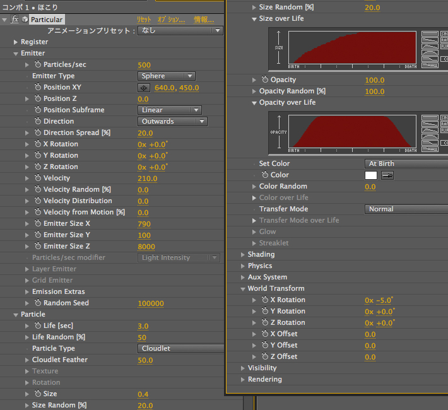This screenshot has width=448, height=410.
Task: Toggle the Particle Size stopwatch
Action: pyautogui.click(x=38, y=394)
